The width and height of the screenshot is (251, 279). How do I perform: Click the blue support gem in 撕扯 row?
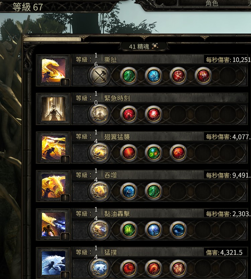pyautogui.click(x=154, y=76)
